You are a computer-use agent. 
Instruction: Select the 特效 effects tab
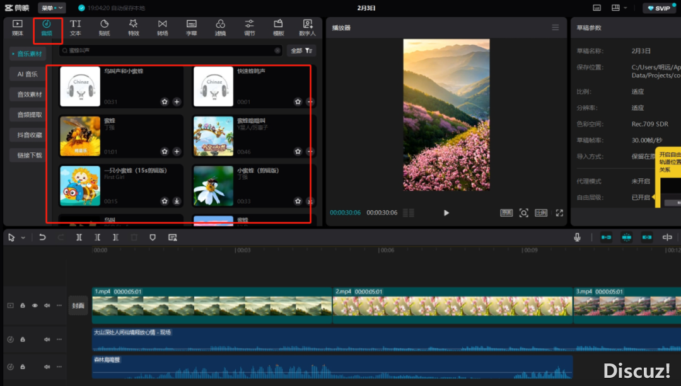(133, 28)
